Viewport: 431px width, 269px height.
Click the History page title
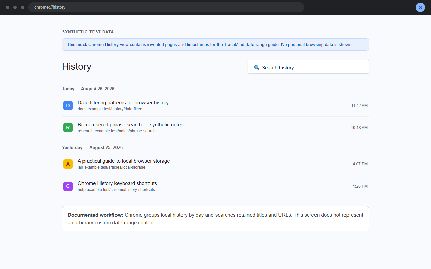(x=76, y=67)
